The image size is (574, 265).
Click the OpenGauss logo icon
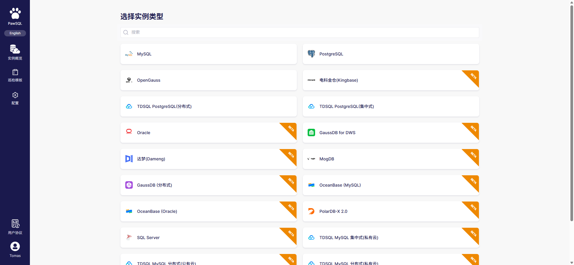pos(129,80)
